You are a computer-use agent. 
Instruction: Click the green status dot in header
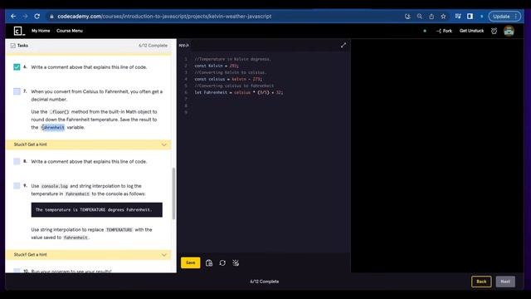coord(425,31)
